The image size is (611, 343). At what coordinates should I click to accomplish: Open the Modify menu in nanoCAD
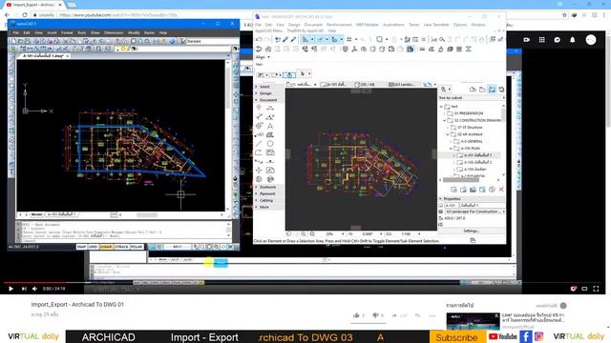pos(134,33)
